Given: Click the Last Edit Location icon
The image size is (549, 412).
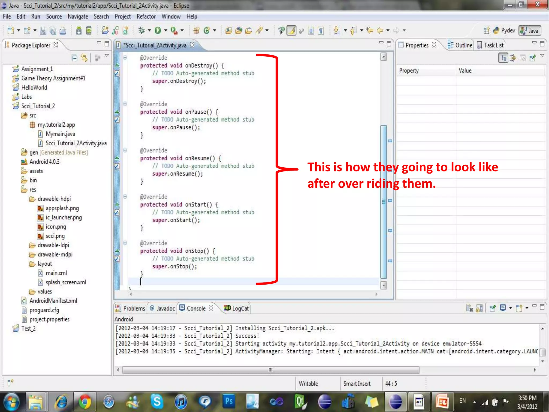Looking at the screenshot, I should pyautogui.click(x=370, y=31).
